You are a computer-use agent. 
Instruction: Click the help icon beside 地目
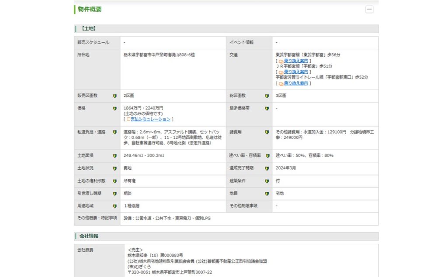[x=267, y=194]
